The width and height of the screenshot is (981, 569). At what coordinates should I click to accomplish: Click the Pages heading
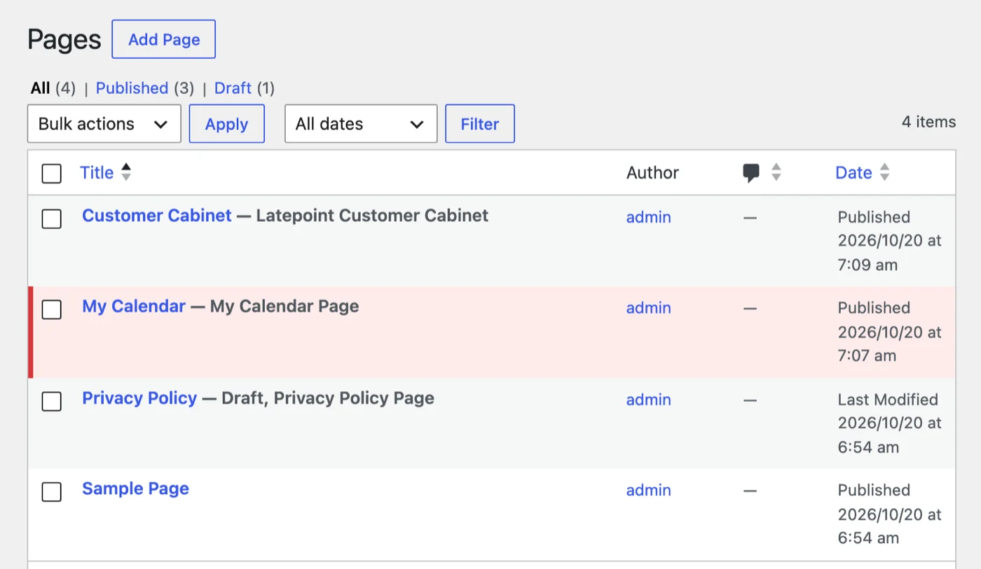click(64, 40)
